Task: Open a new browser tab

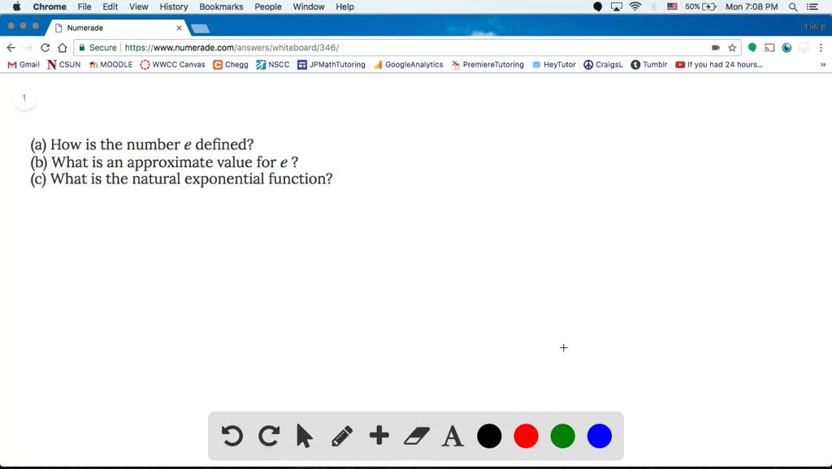Action: 200,28
